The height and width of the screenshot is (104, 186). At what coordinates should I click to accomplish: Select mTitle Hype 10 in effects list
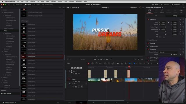42,57
